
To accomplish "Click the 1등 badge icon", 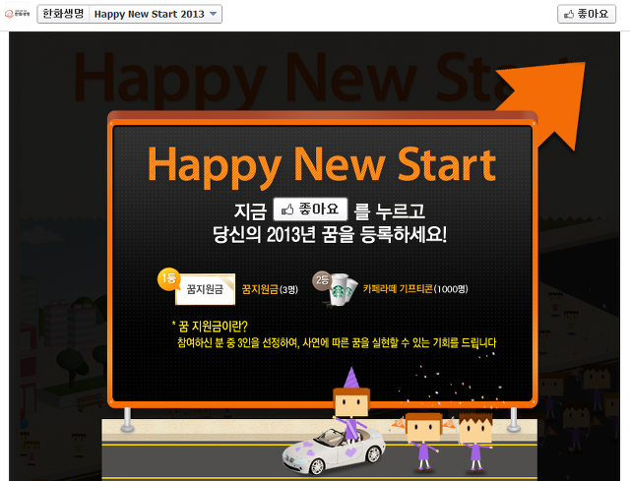I will (x=168, y=278).
